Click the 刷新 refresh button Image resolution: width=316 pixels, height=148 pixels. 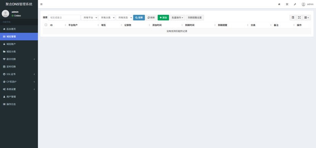tap(151, 18)
